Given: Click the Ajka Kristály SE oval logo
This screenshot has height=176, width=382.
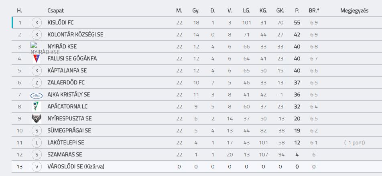Looking at the screenshot, I should (x=37, y=96).
